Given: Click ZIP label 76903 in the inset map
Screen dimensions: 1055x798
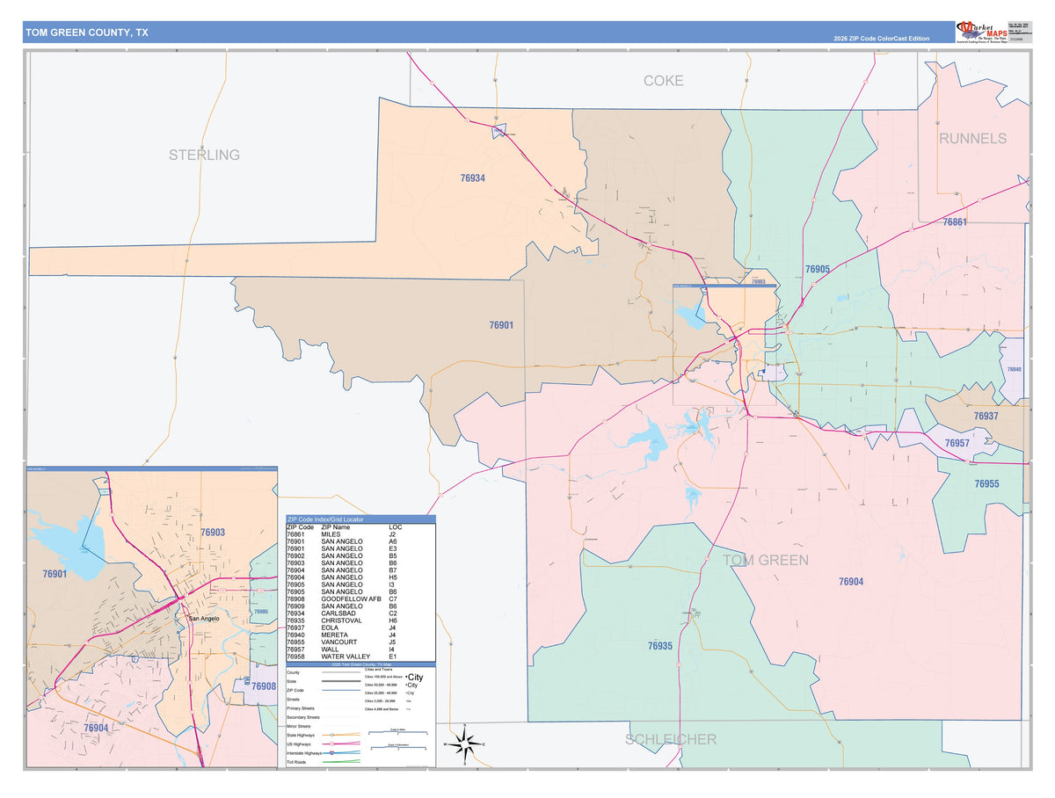Looking at the screenshot, I should 212,533.
